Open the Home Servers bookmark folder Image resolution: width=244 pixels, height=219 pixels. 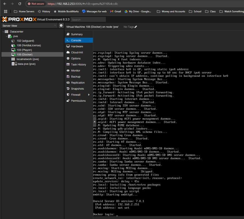tap(24, 11)
